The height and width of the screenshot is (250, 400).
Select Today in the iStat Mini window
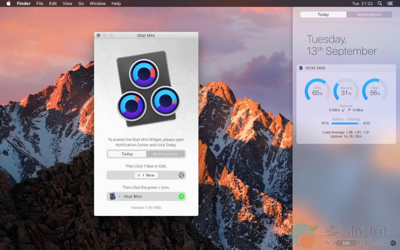coord(127,154)
